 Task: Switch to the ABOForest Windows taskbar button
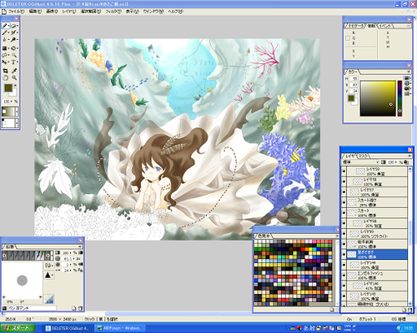(x=119, y=328)
